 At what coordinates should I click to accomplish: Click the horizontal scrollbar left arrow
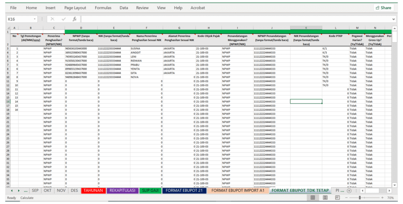(x=362, y=190)
